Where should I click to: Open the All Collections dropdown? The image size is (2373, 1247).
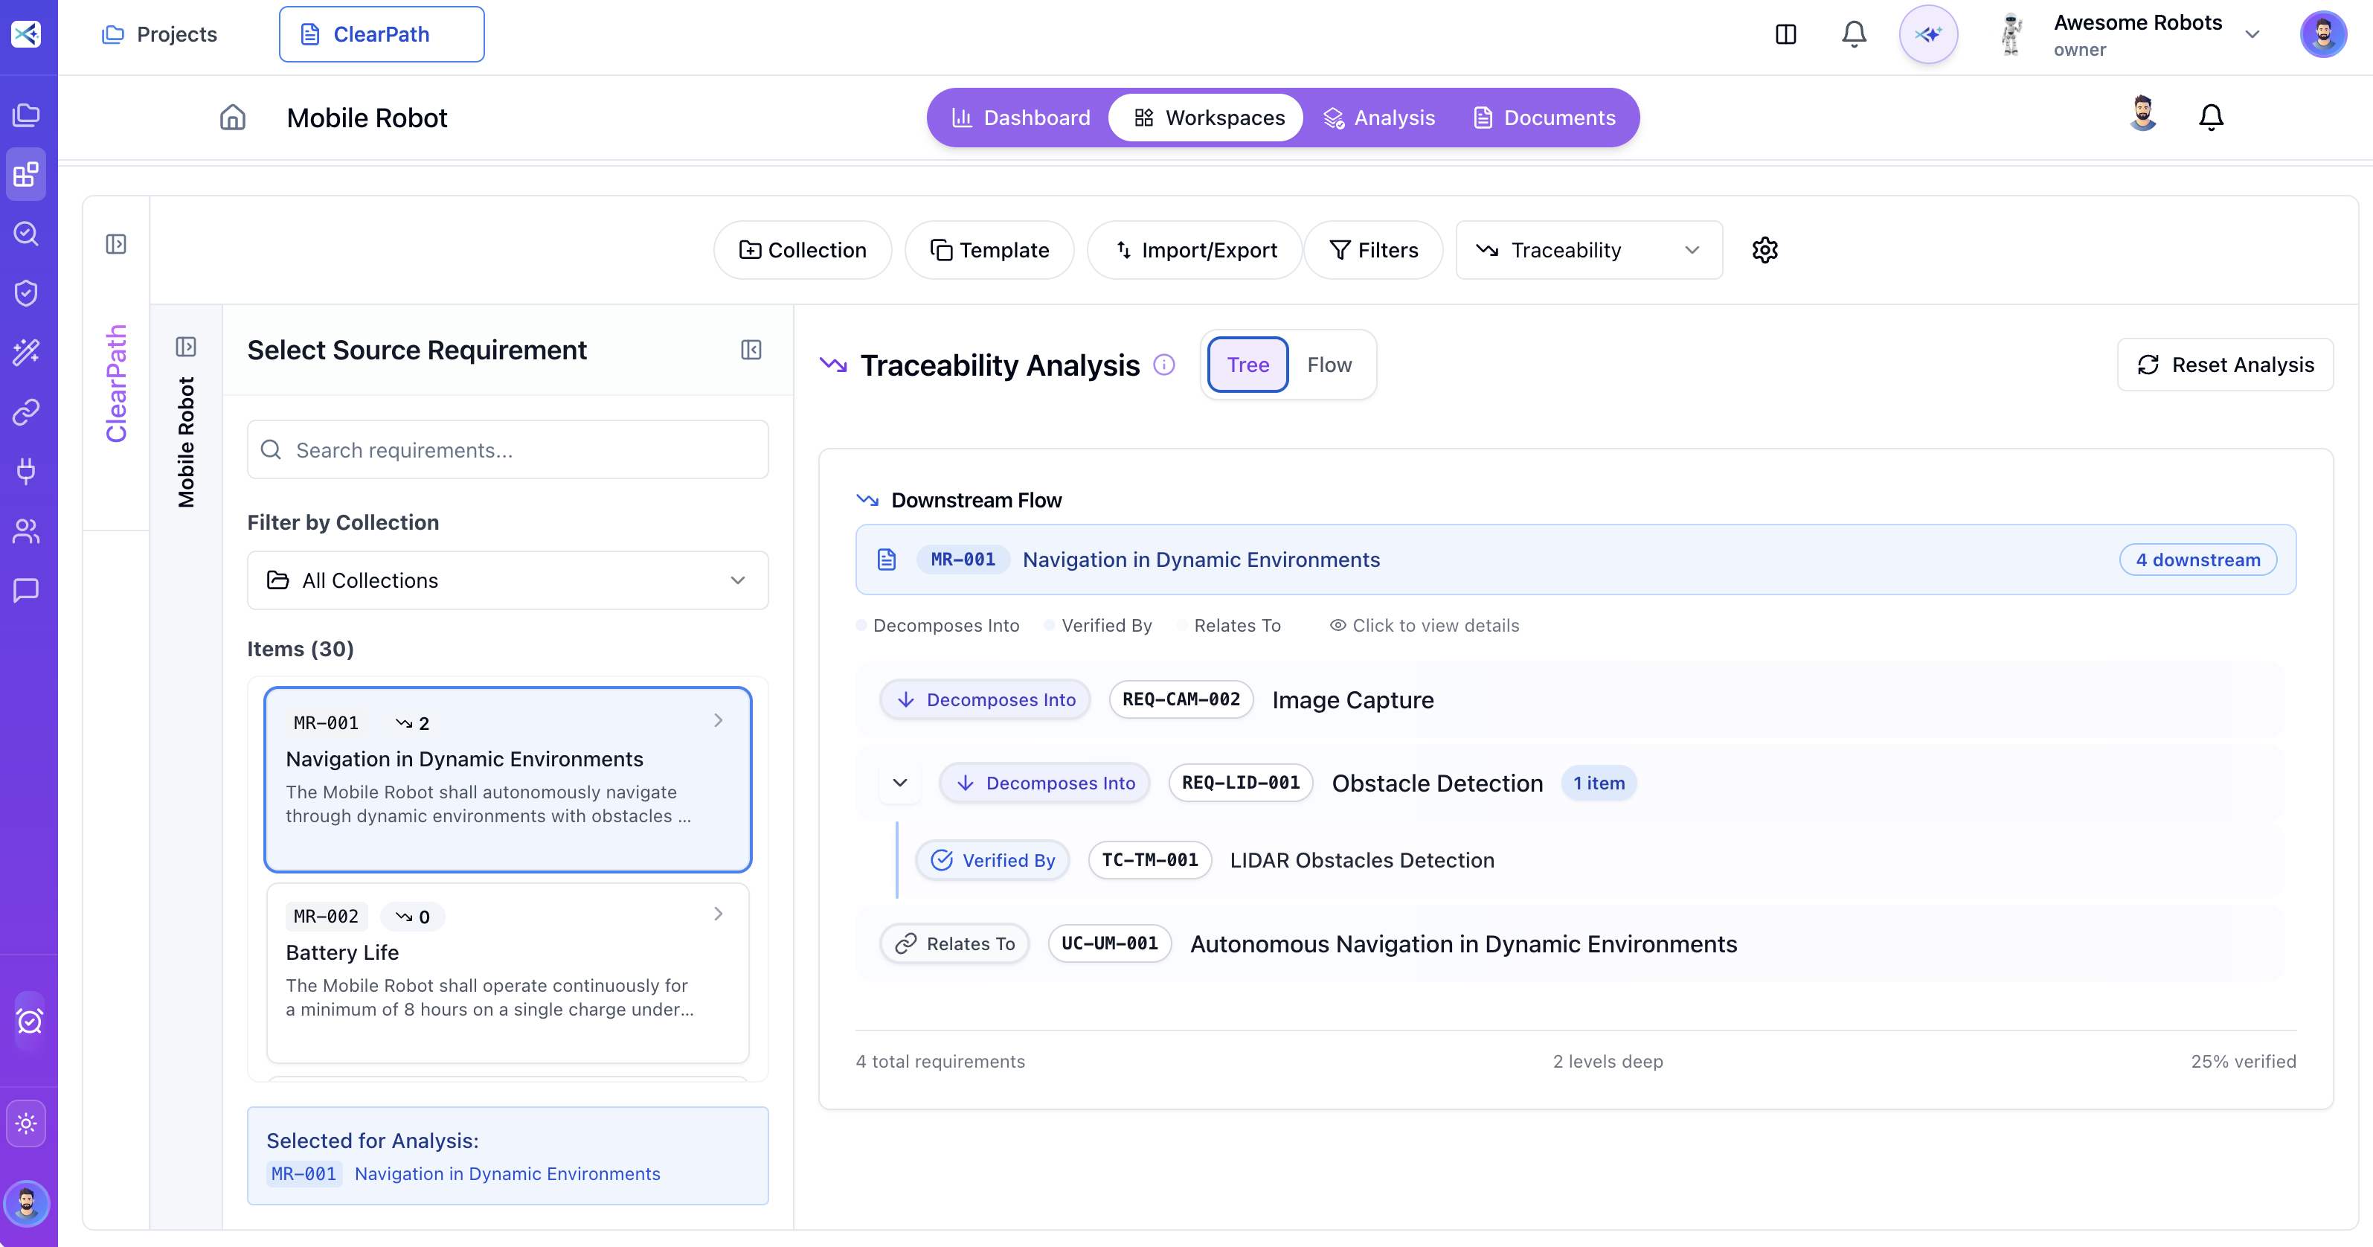(507, 580)
